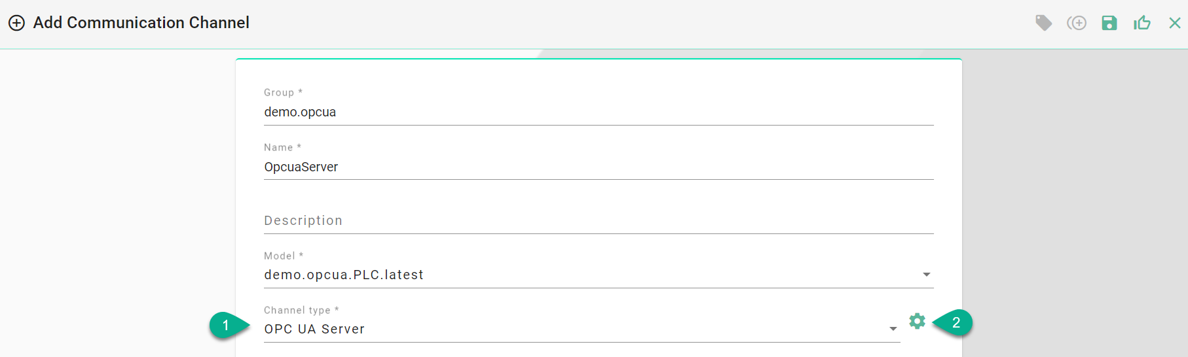Focus the Name field containing OpcuaServer
Image resolution: width=1188 pixels, height=357 pixels.
click(x=598, y=167)
